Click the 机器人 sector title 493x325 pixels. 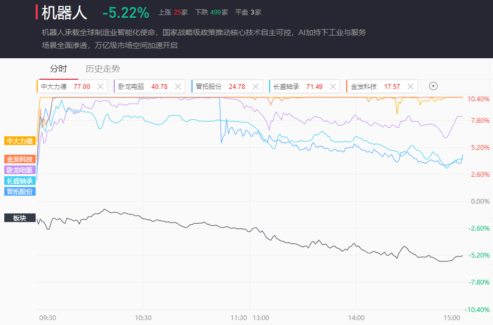click(64, 12)
